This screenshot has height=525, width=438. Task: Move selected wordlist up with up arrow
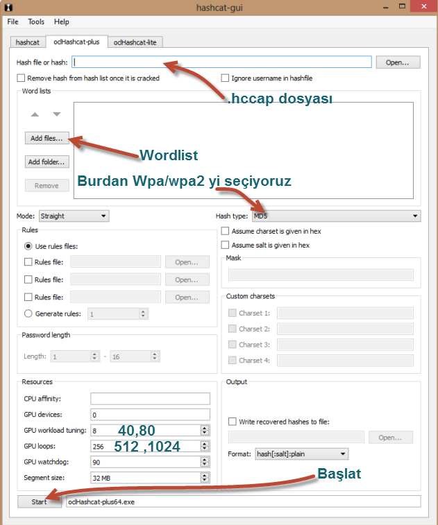(x=35, y=114)
